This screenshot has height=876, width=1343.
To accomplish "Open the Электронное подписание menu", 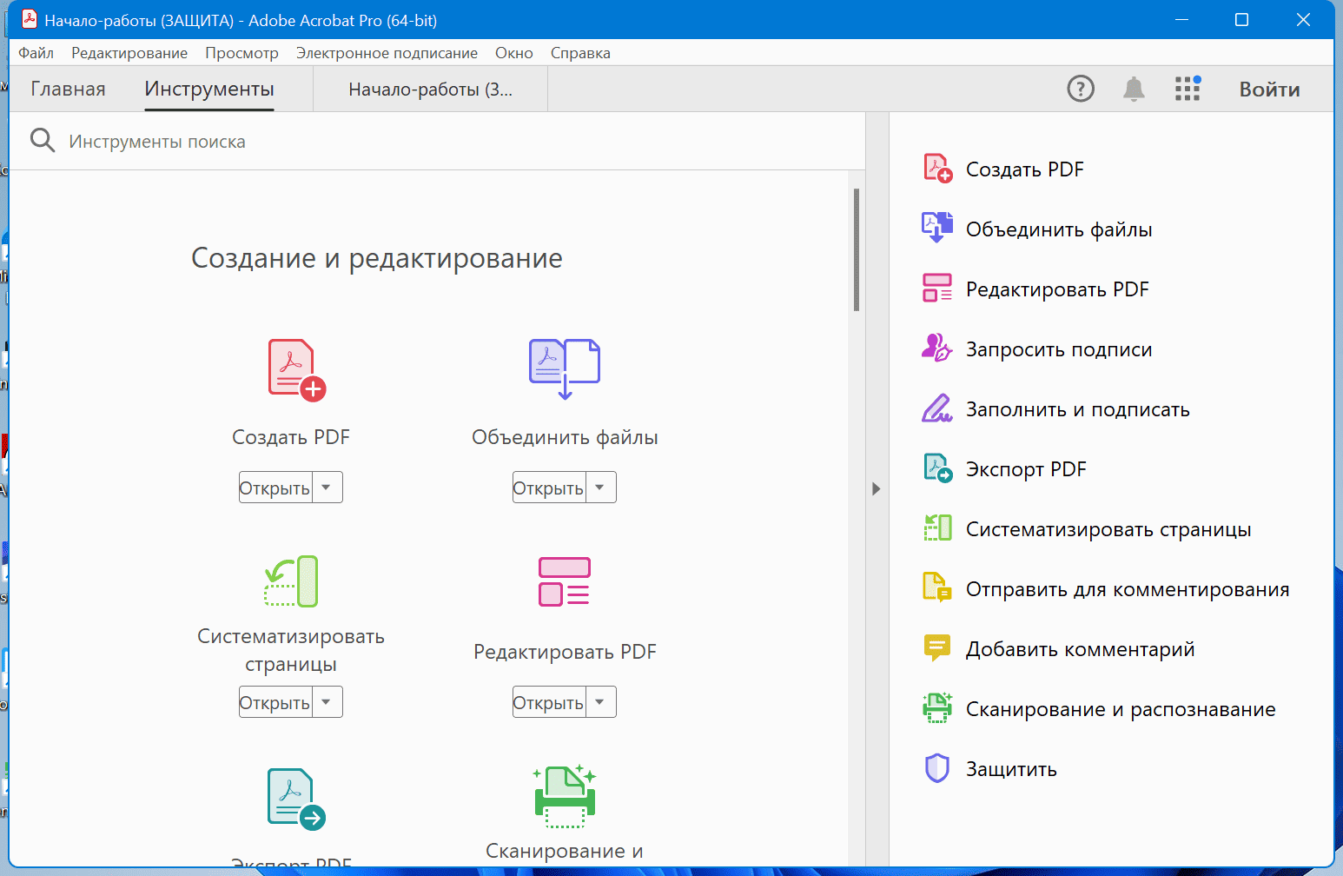I will (387, 53).
